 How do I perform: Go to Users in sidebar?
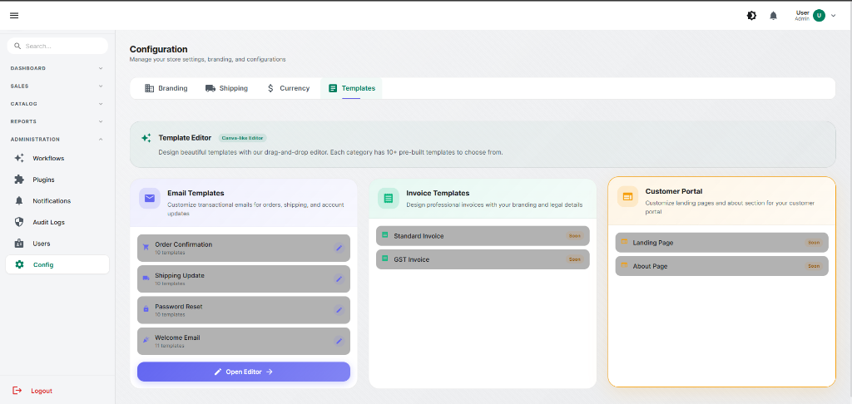pos(42,244)
